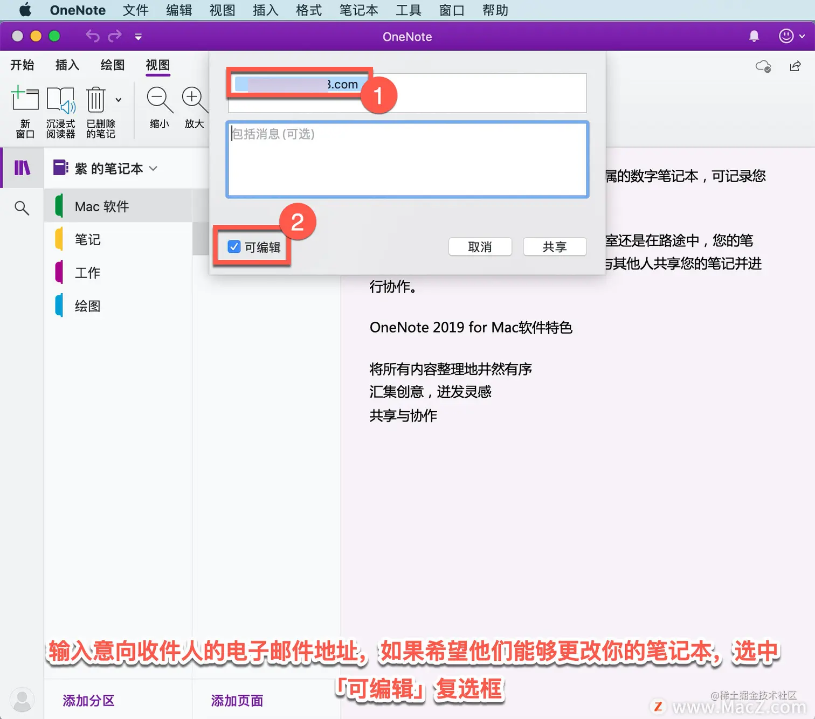
Task: Open Deleted Notes (已删除的笔记)
Action: click(x=100, y=112)
